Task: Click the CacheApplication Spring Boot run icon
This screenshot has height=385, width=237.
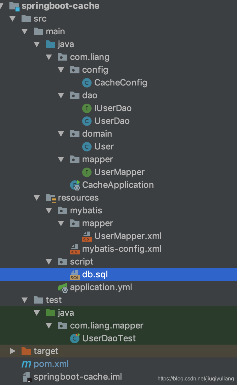Action: coord(75,185)
